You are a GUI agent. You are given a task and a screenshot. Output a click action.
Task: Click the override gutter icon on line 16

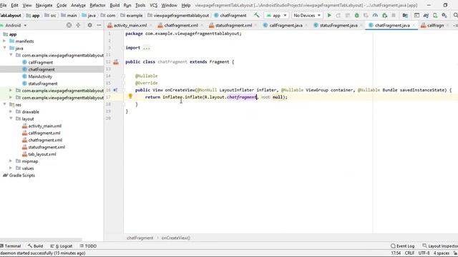pyautogui.click(x=115, y=90)
